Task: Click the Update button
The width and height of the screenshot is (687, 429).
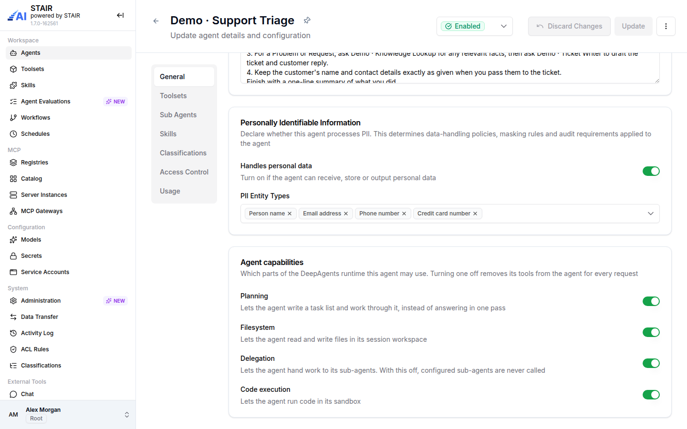Action: click(x=634, y=26)
